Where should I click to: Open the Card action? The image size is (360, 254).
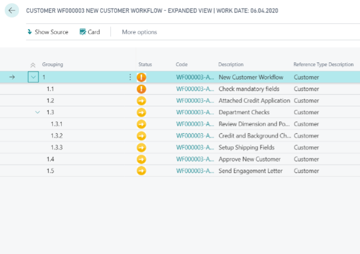pos(89,32)
